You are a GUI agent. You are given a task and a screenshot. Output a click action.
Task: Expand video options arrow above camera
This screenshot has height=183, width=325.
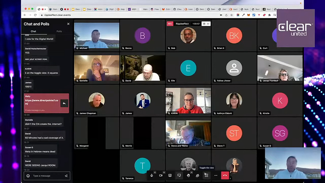[164, 172]
